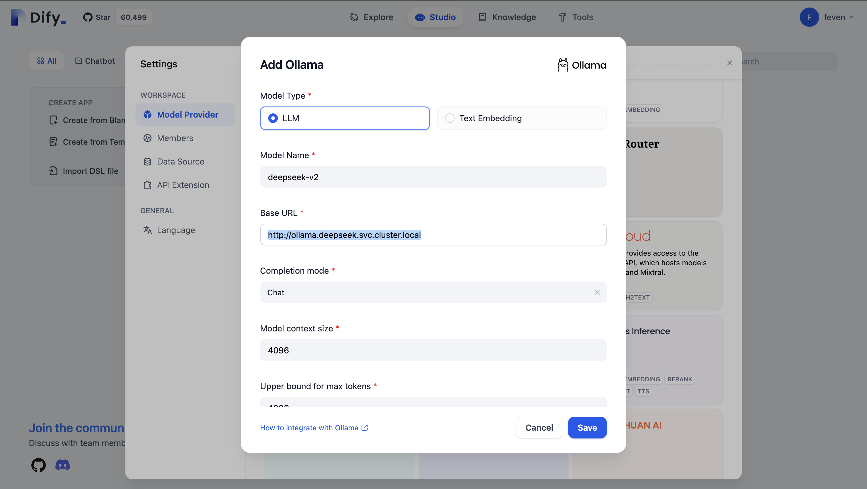867x489 pixels.
Task: Open the Explore tab
Action: pyautogui.click(x=371, y=17)
